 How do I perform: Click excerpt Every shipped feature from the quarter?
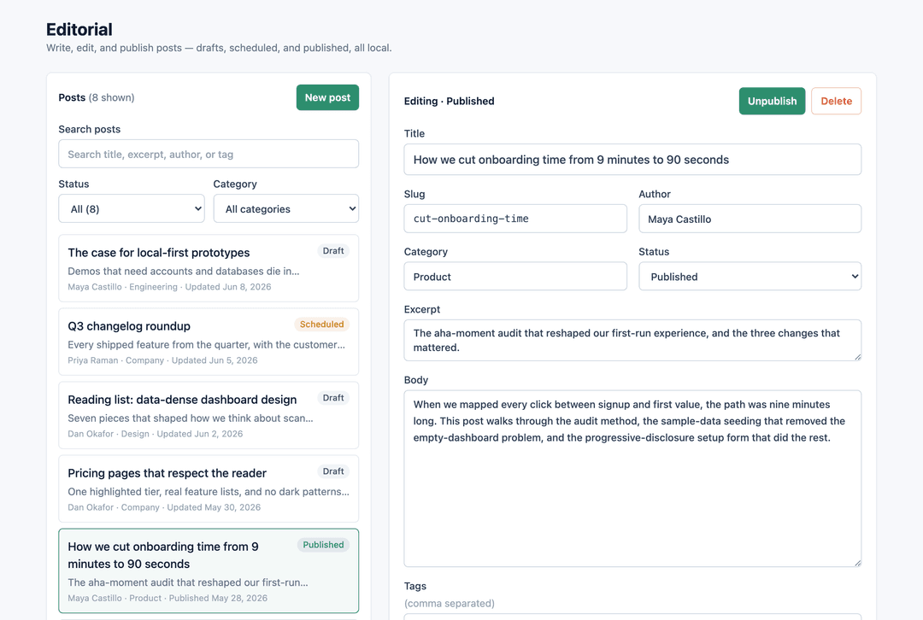coord(207,345)
